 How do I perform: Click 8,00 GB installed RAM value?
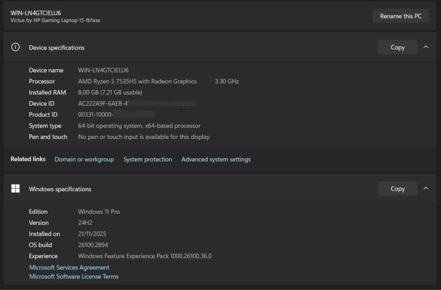tap(110, 93)
